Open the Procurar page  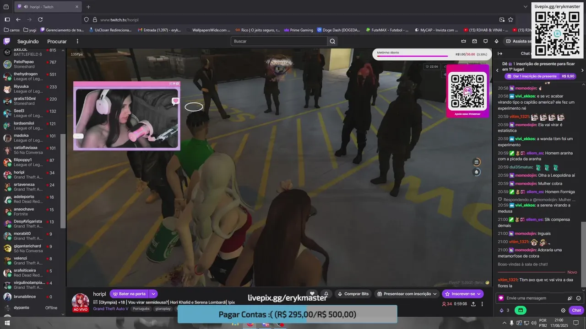point(57,41)
